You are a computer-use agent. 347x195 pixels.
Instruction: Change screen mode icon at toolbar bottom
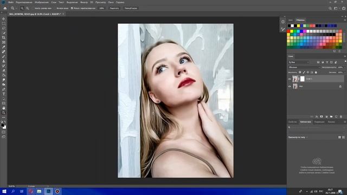coord(4,137)
